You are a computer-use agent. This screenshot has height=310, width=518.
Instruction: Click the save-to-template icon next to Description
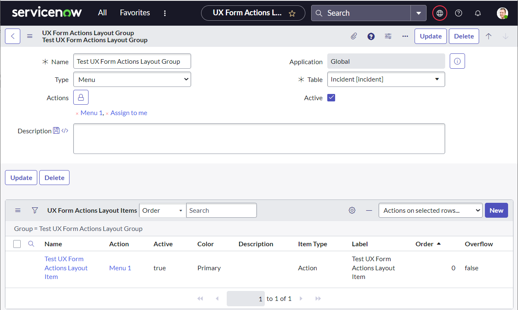pos(55,130)
